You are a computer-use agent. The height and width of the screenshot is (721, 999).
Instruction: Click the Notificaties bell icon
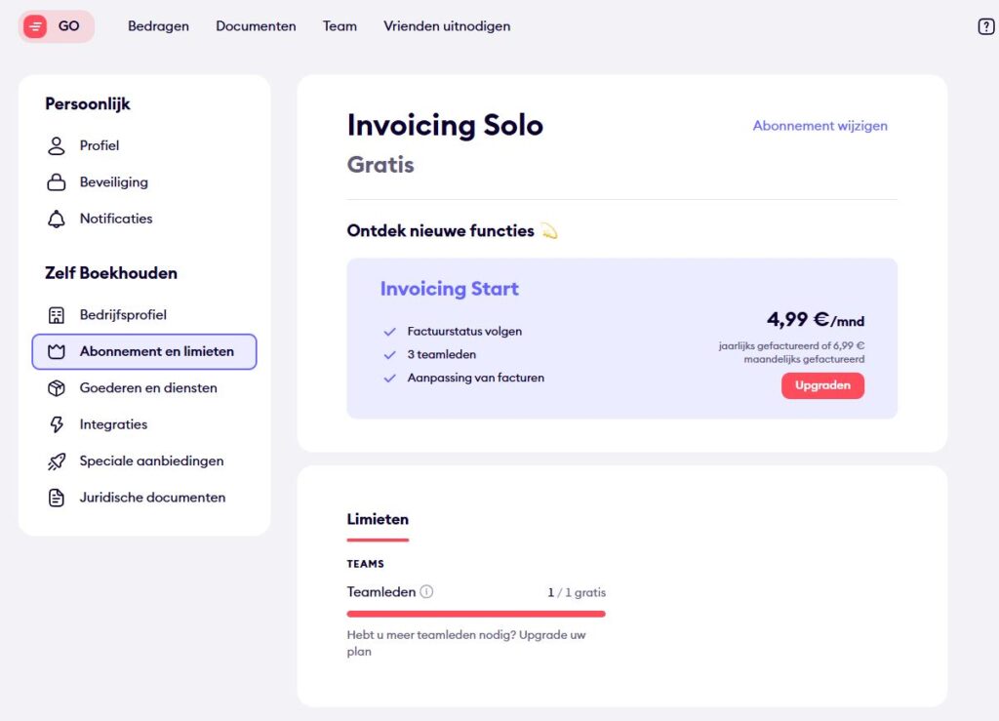[57, 220]
